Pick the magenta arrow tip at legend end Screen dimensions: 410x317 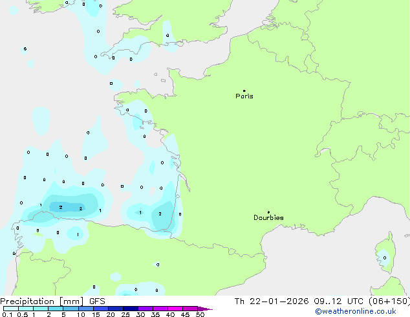pyautogui.click(x=205, y=309)
